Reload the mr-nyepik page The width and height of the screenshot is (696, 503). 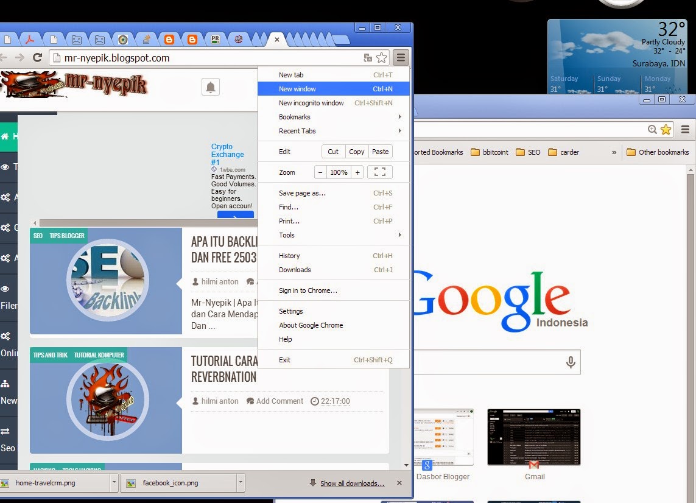point(38,58)
